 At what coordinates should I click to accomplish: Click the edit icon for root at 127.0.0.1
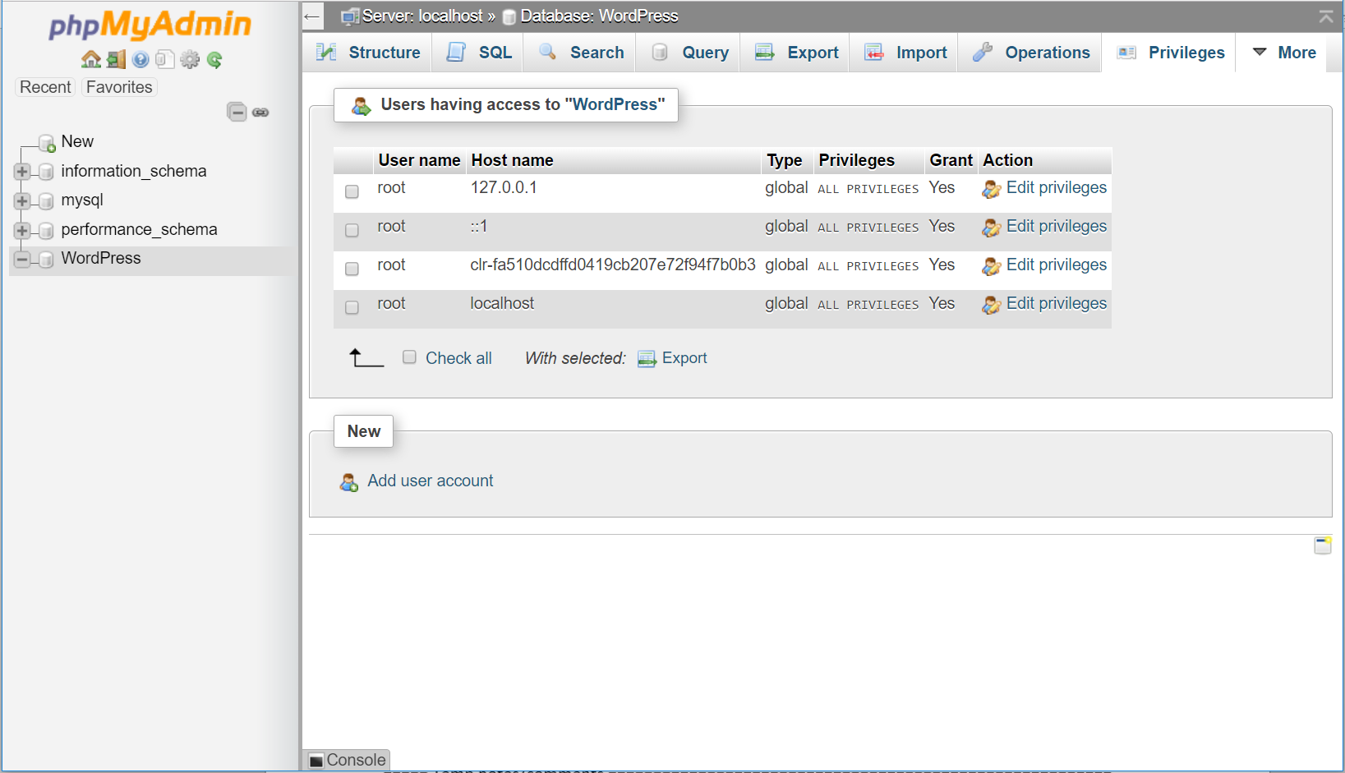992,189
